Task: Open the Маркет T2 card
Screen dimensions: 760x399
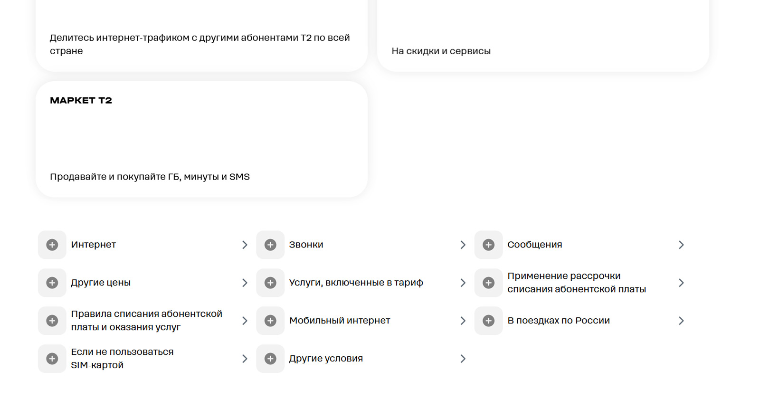Action: point(201,139)
